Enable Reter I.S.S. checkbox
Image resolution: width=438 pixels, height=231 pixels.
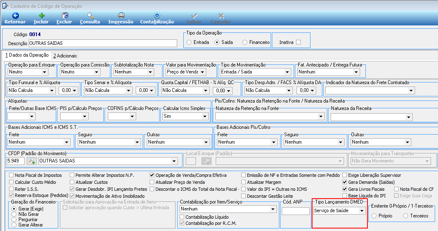pyautogui.click(x=11, y=189)
